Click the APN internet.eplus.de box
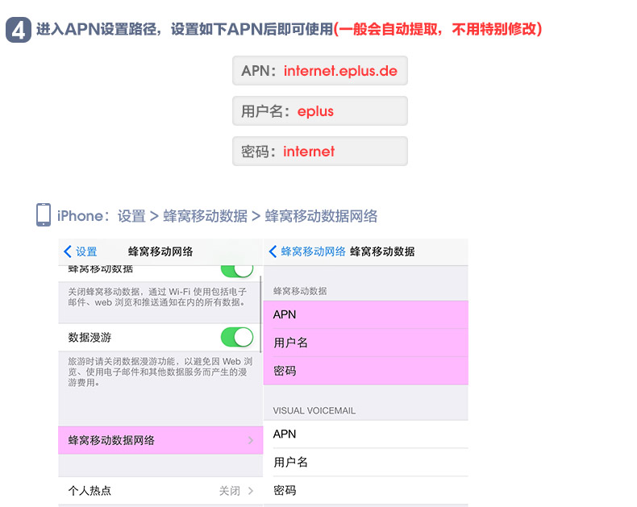The height and width of the screenshot is (507, 637). click(x=319, y=71)
